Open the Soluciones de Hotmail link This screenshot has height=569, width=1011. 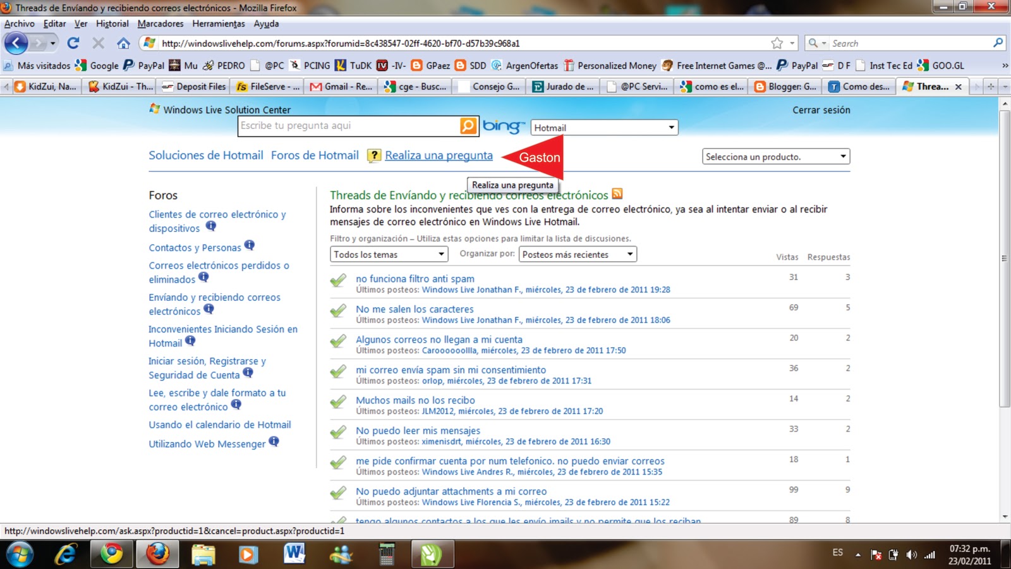(x=206, y=156)
